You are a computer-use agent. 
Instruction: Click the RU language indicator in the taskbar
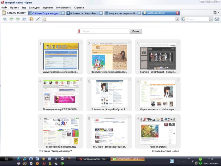coord(172,161)
